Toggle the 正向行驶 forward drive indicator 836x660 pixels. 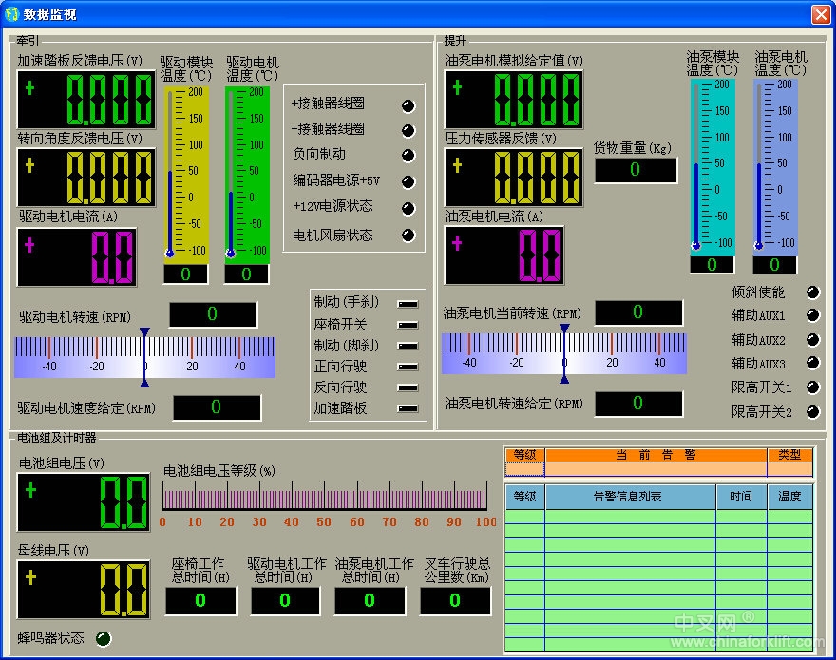(408, 367)
